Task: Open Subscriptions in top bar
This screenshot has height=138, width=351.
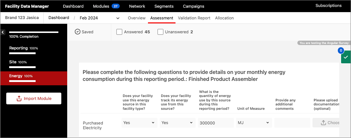Action: 328,5
